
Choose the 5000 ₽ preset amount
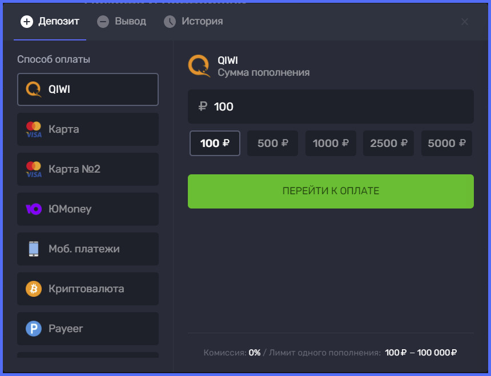pyautogui.click(x=446, y=143)
